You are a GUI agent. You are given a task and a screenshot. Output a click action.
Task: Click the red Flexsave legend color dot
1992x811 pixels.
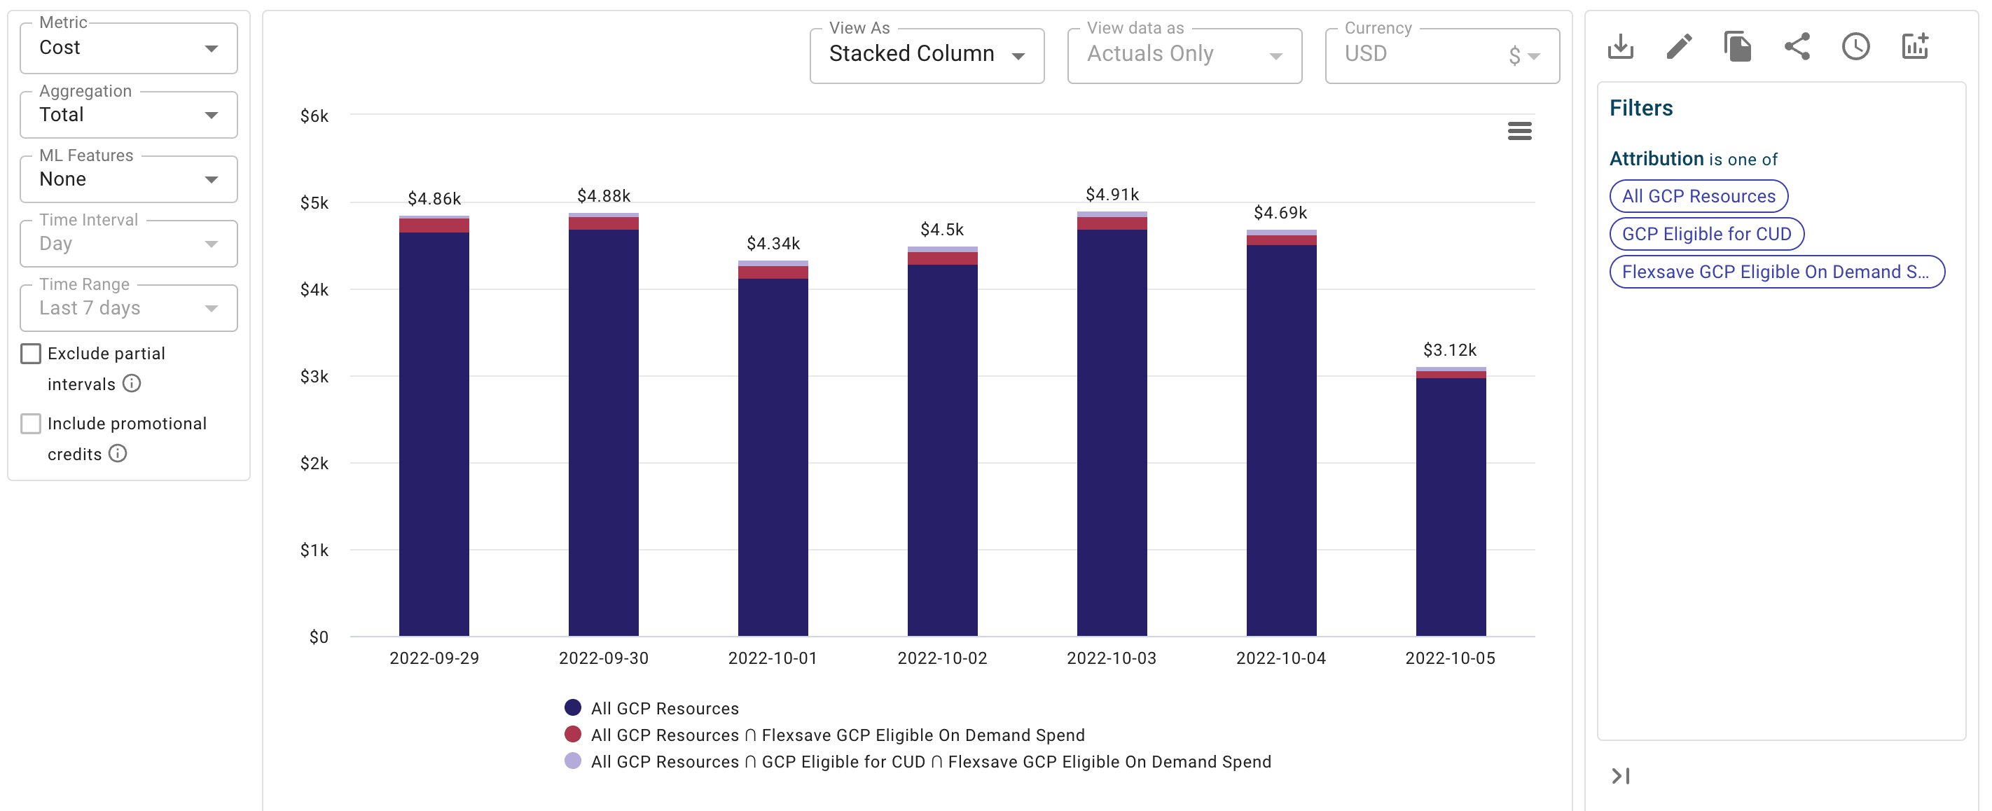click(572, 735)
